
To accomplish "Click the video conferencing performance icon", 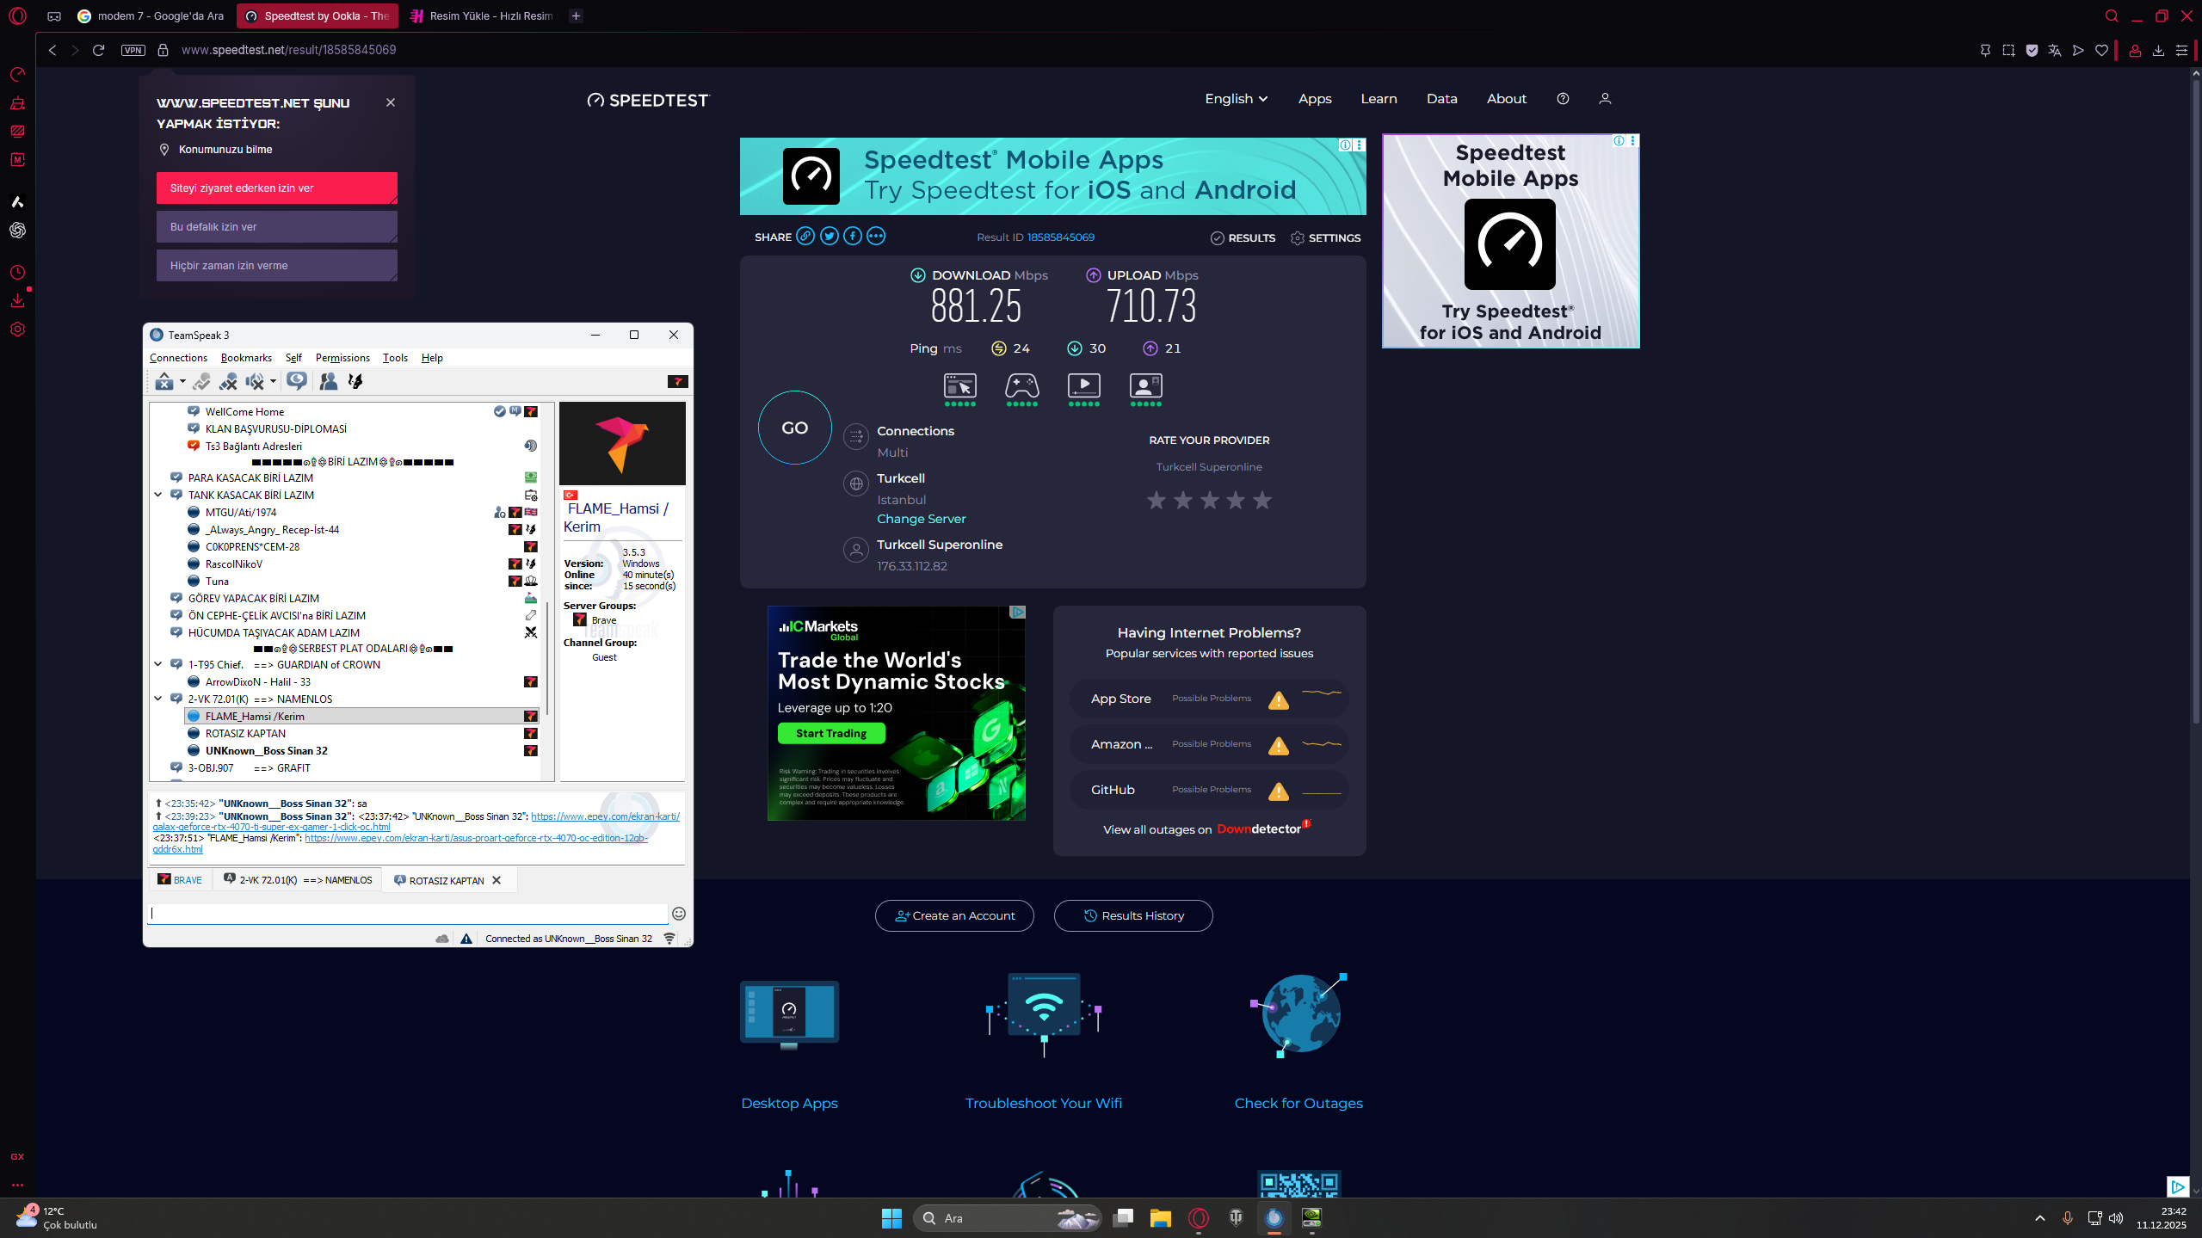I will pos(1146,385).
